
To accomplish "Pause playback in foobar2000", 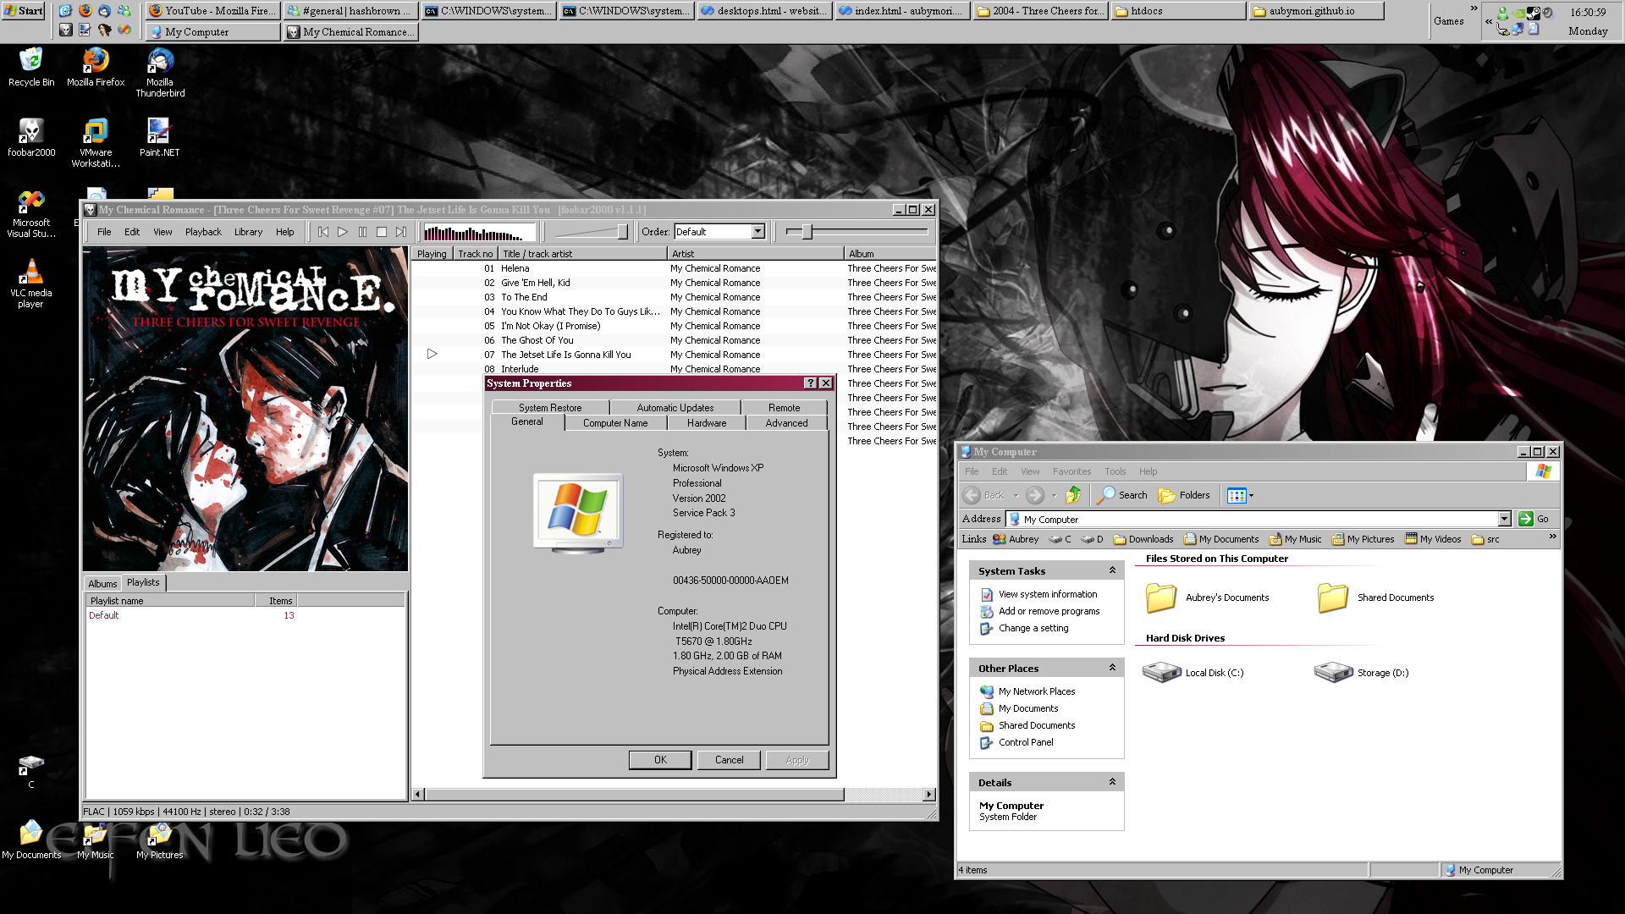I will tap(362, 232).
